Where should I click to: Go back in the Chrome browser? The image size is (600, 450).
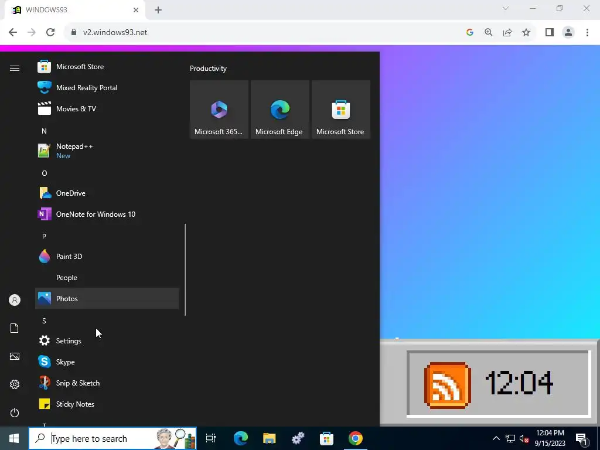click(13, 32)
